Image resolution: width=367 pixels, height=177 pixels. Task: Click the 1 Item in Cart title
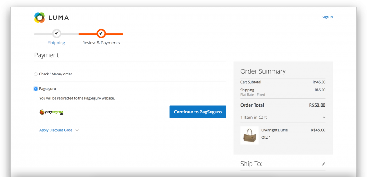254,117
